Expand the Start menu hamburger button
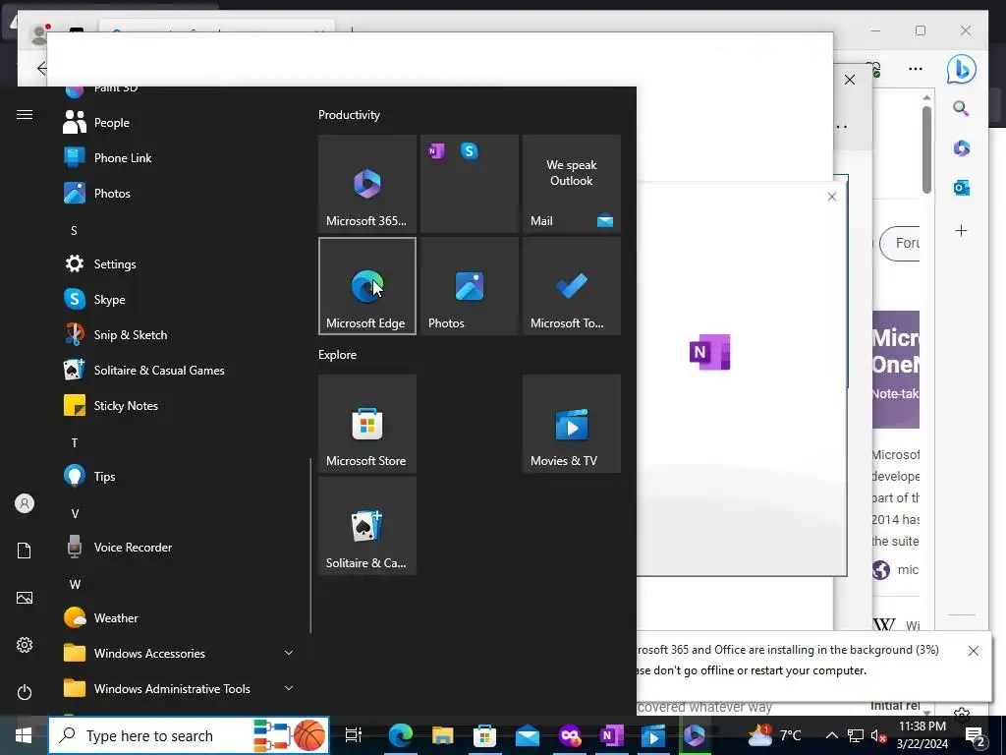1006x755 pixels. click(25, 114)
